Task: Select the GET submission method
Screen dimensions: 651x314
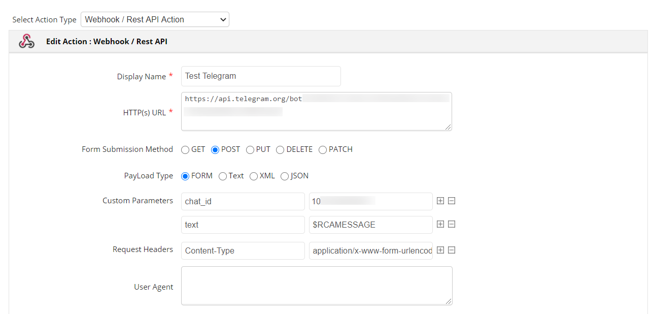Action: 185,150
